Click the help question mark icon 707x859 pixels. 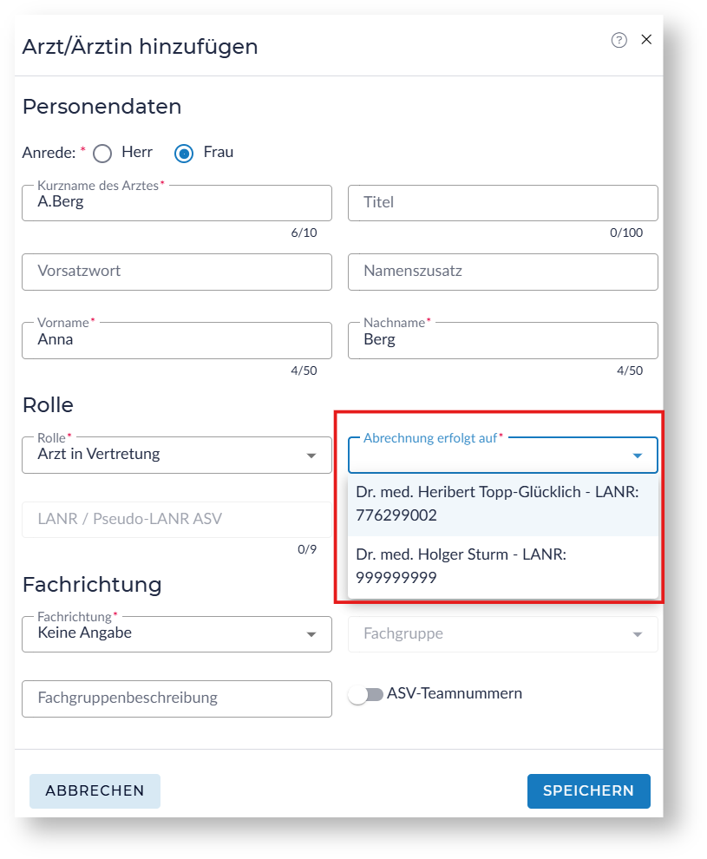[619, 40]
